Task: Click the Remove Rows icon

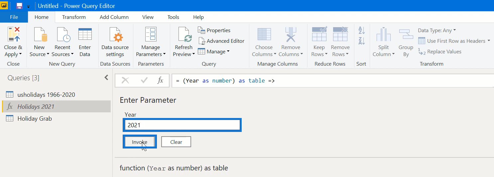Action: pos(340,34)
